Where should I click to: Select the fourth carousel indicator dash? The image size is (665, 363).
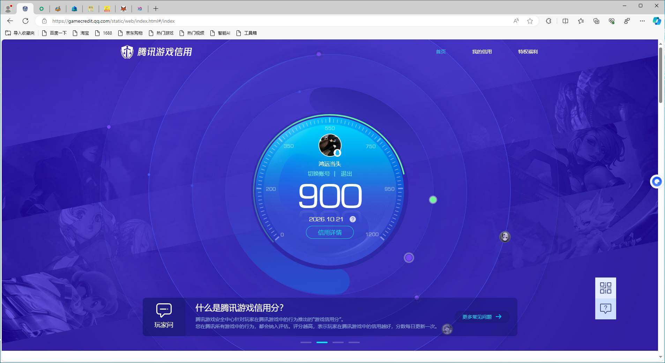click(x=354, y=342)
